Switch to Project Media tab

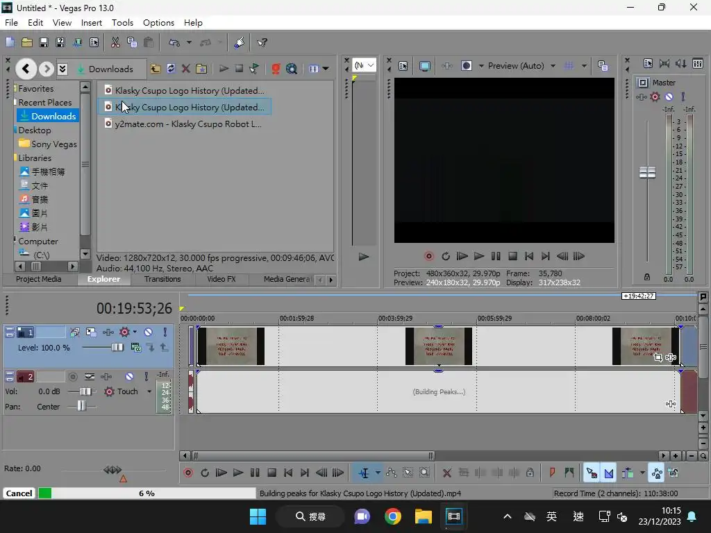(x=39, y=279)
